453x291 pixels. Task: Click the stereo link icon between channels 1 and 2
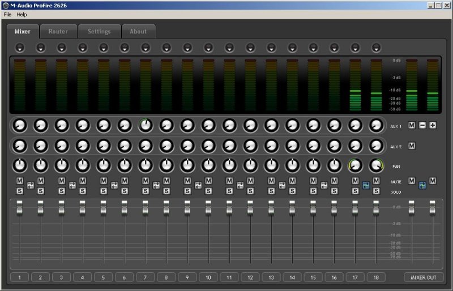[31, 186]
